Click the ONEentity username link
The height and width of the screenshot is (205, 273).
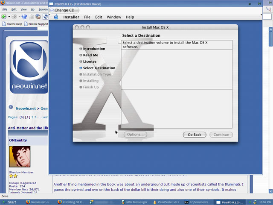(x=18, y=140)
